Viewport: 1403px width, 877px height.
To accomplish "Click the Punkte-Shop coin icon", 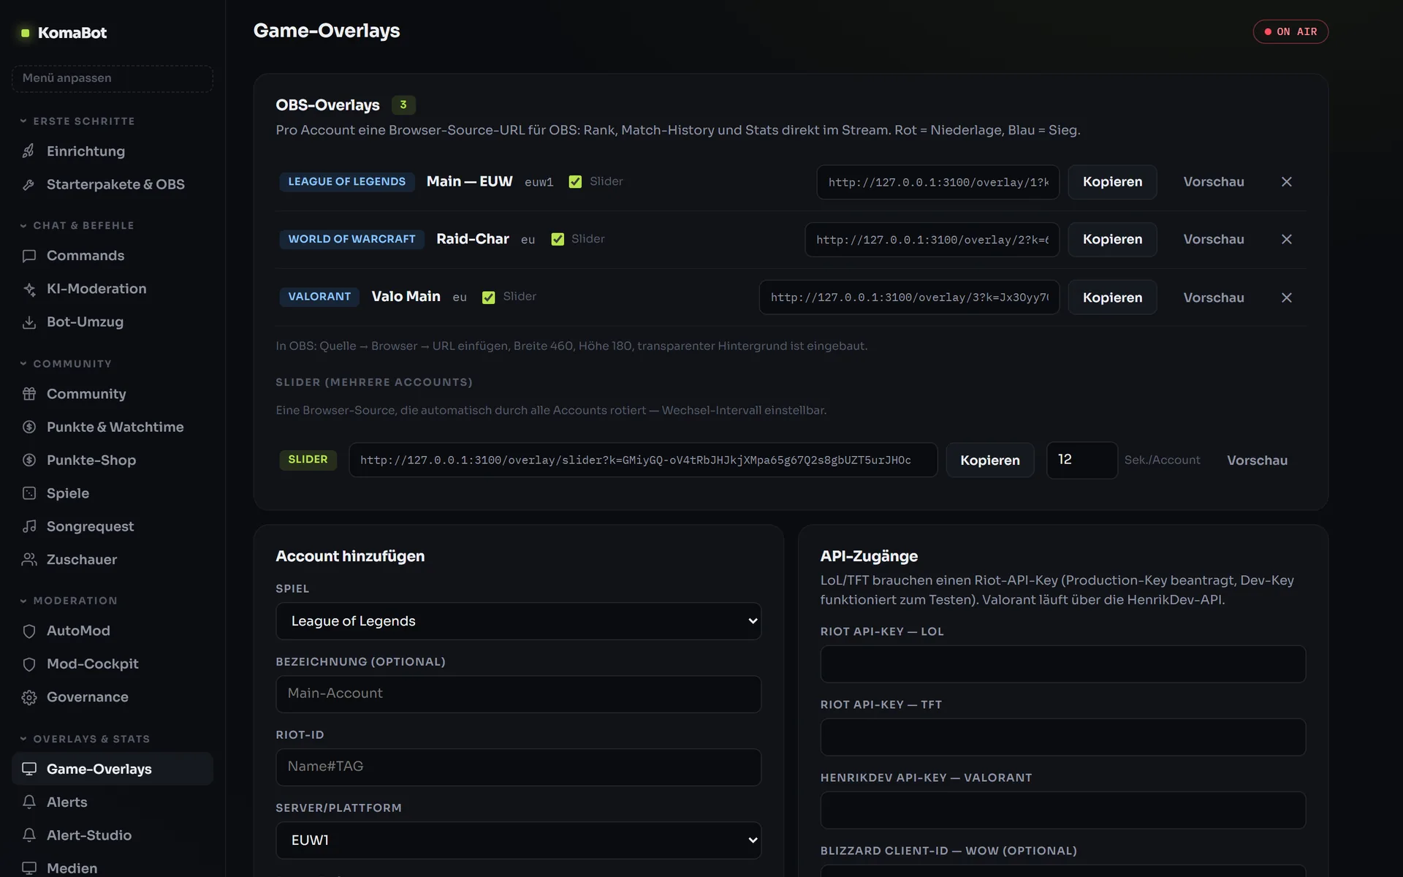I will pos(29,460).
